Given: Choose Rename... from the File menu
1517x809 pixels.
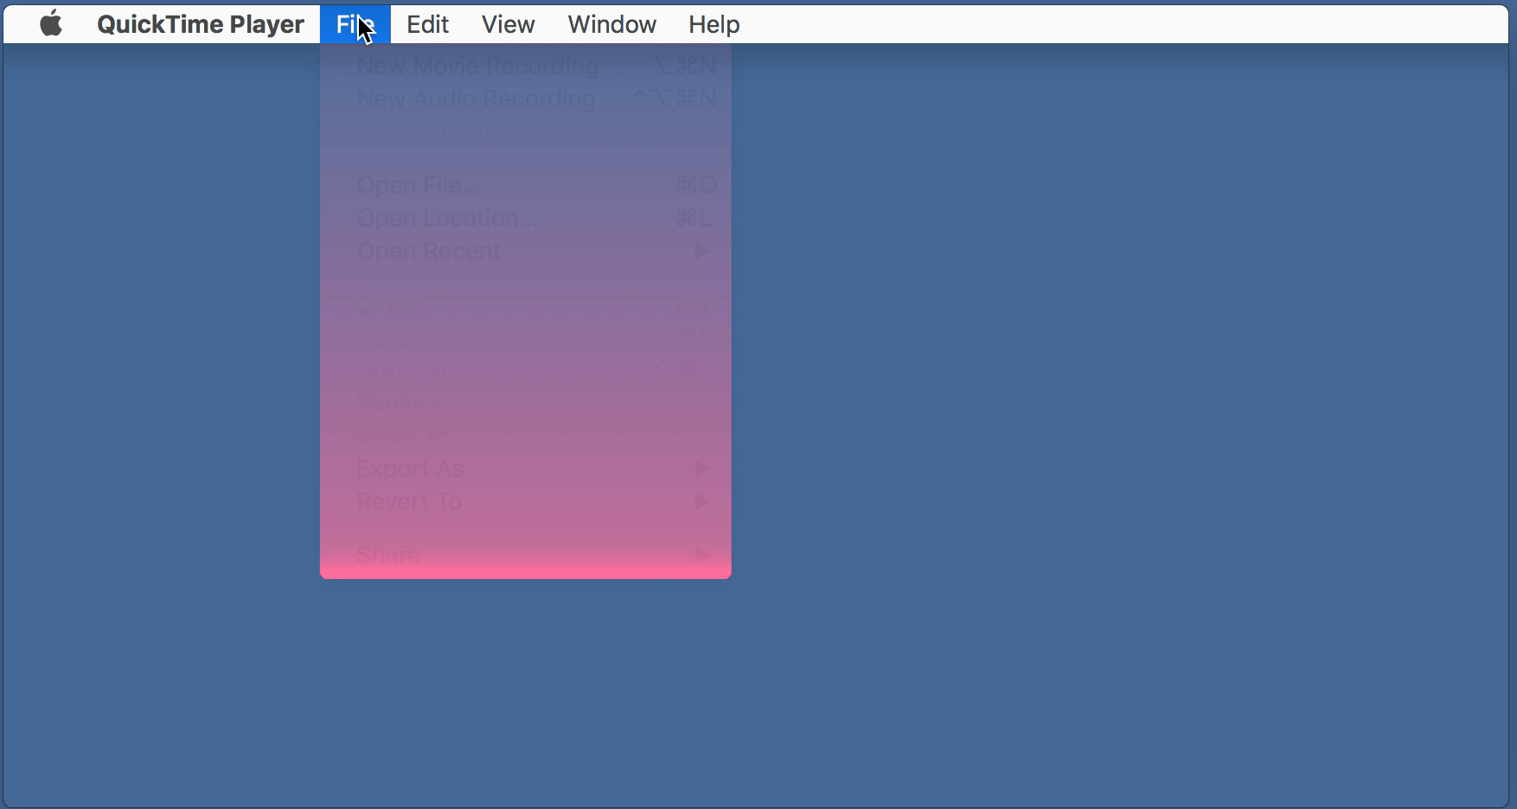Looking at the screenshot, I should coord(526,403).
